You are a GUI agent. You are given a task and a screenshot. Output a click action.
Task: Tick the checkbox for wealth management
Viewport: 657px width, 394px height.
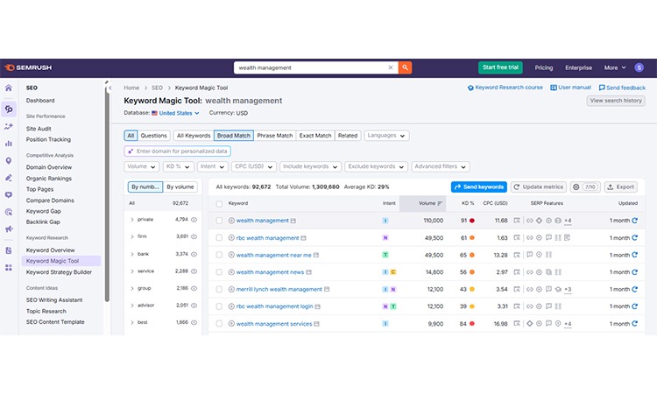pos(219,221)
